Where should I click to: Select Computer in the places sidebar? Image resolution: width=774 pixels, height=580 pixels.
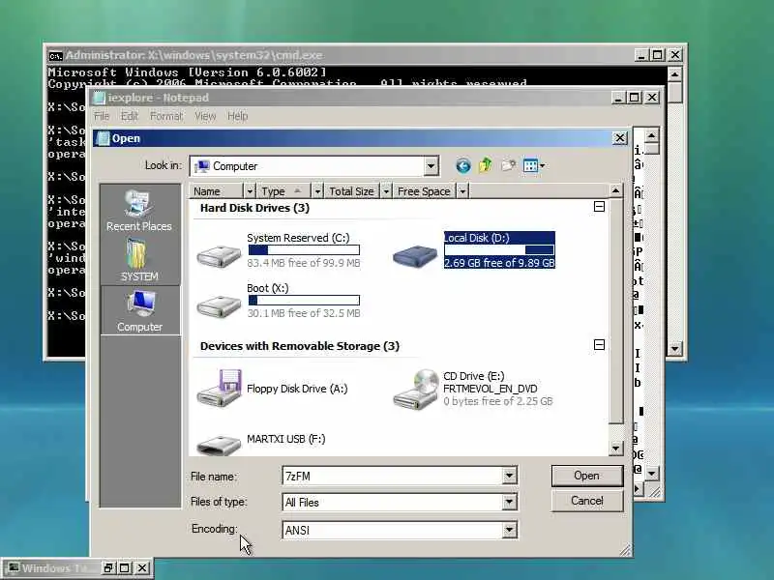pyautogui.click(x=140, y=310)
